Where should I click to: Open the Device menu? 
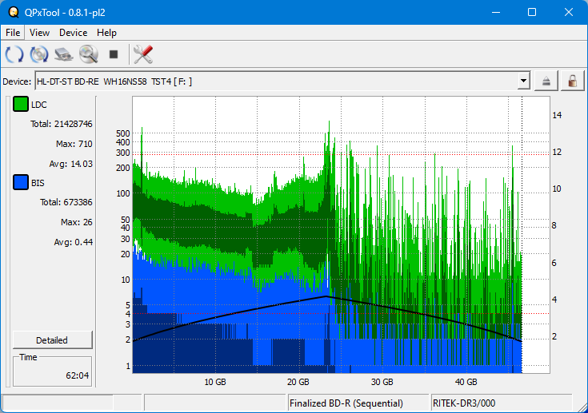[x=73, y=33]
